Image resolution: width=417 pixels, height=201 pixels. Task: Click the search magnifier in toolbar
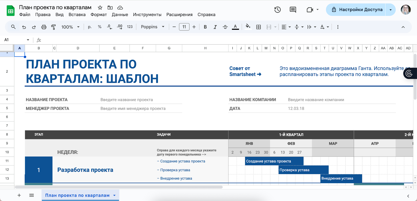pos(13,27)
